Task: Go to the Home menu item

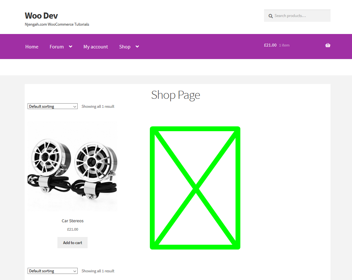Action: click(32, 47)
